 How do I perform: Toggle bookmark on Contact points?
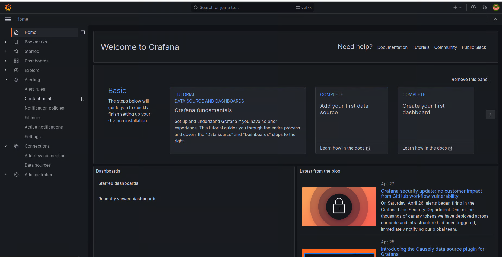(83, 99)
